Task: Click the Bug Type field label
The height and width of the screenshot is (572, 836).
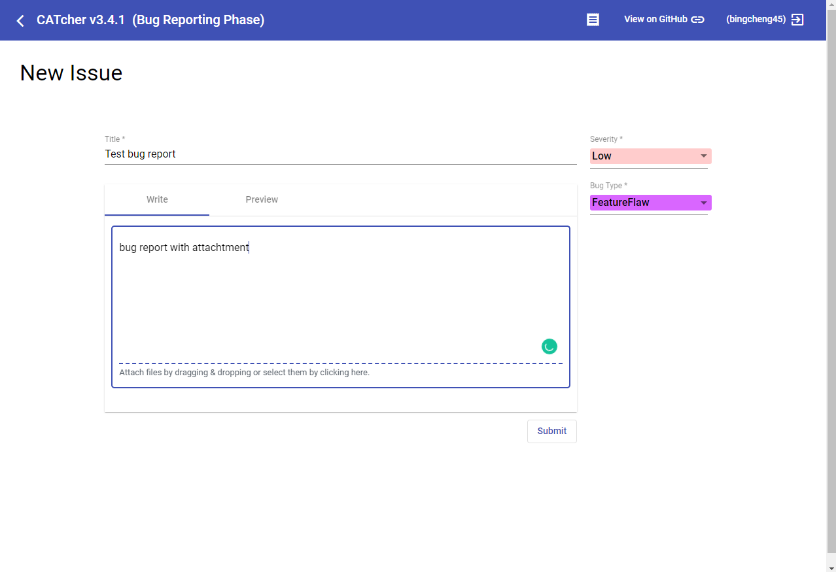Action: tap(608, 186)
